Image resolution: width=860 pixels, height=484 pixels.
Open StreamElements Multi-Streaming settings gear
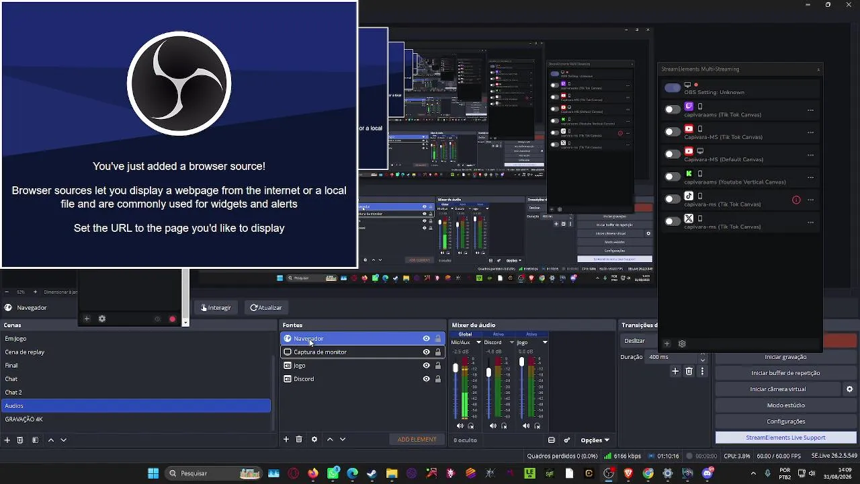pyautogui.click(x=682, y=344)
